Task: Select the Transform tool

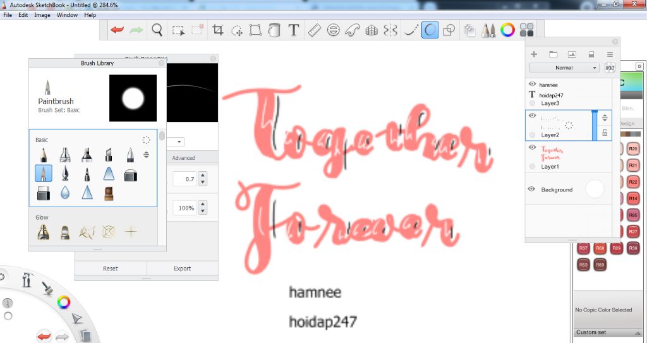Action: point(256,30)
